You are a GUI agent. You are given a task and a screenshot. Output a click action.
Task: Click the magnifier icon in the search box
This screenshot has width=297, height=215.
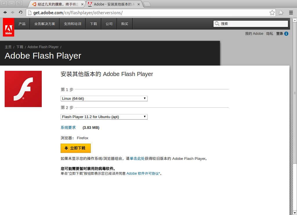click(x=217, y=24)
